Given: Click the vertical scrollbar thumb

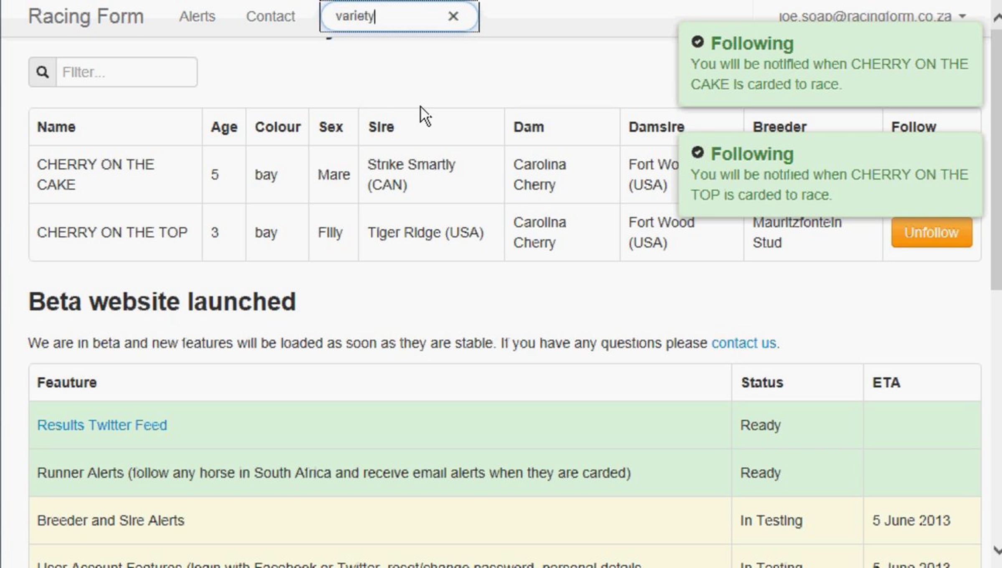Looking at the screenshot, I should pos(997,159).
